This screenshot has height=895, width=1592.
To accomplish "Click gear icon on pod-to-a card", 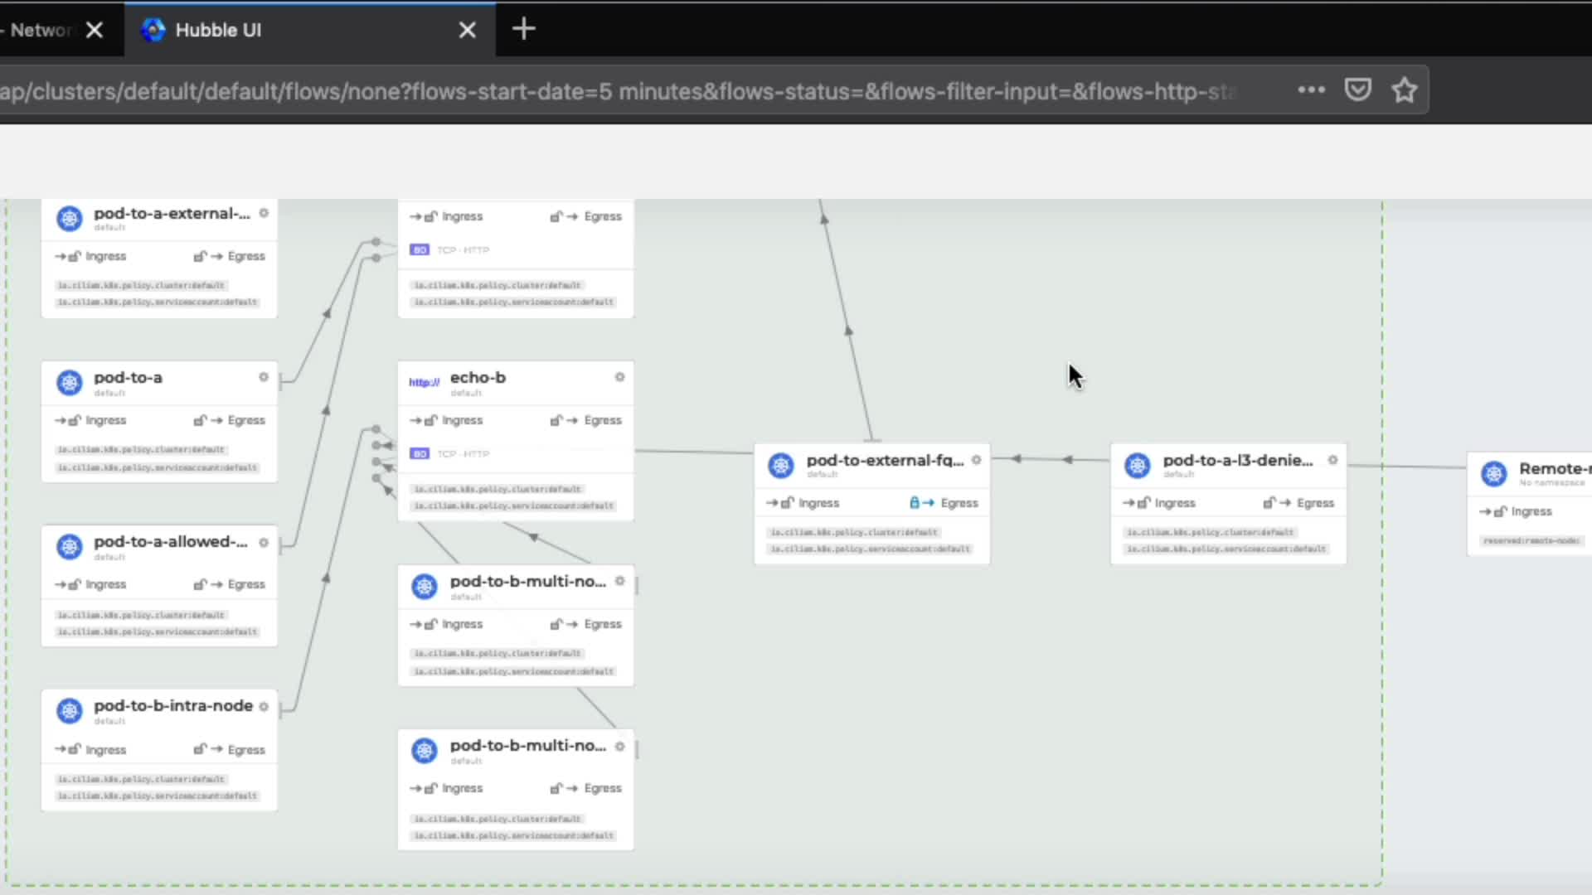I will 264,377.
